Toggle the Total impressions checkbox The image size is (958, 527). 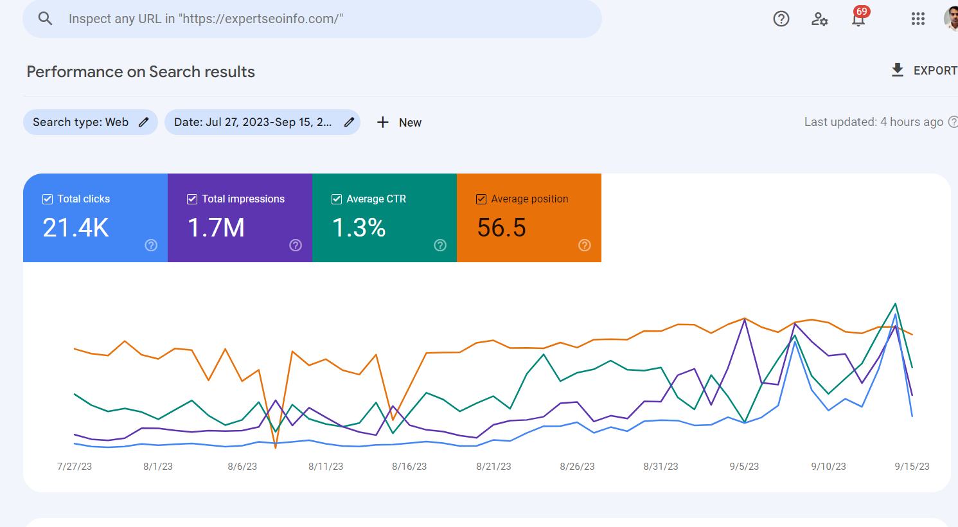pos(192,199)
